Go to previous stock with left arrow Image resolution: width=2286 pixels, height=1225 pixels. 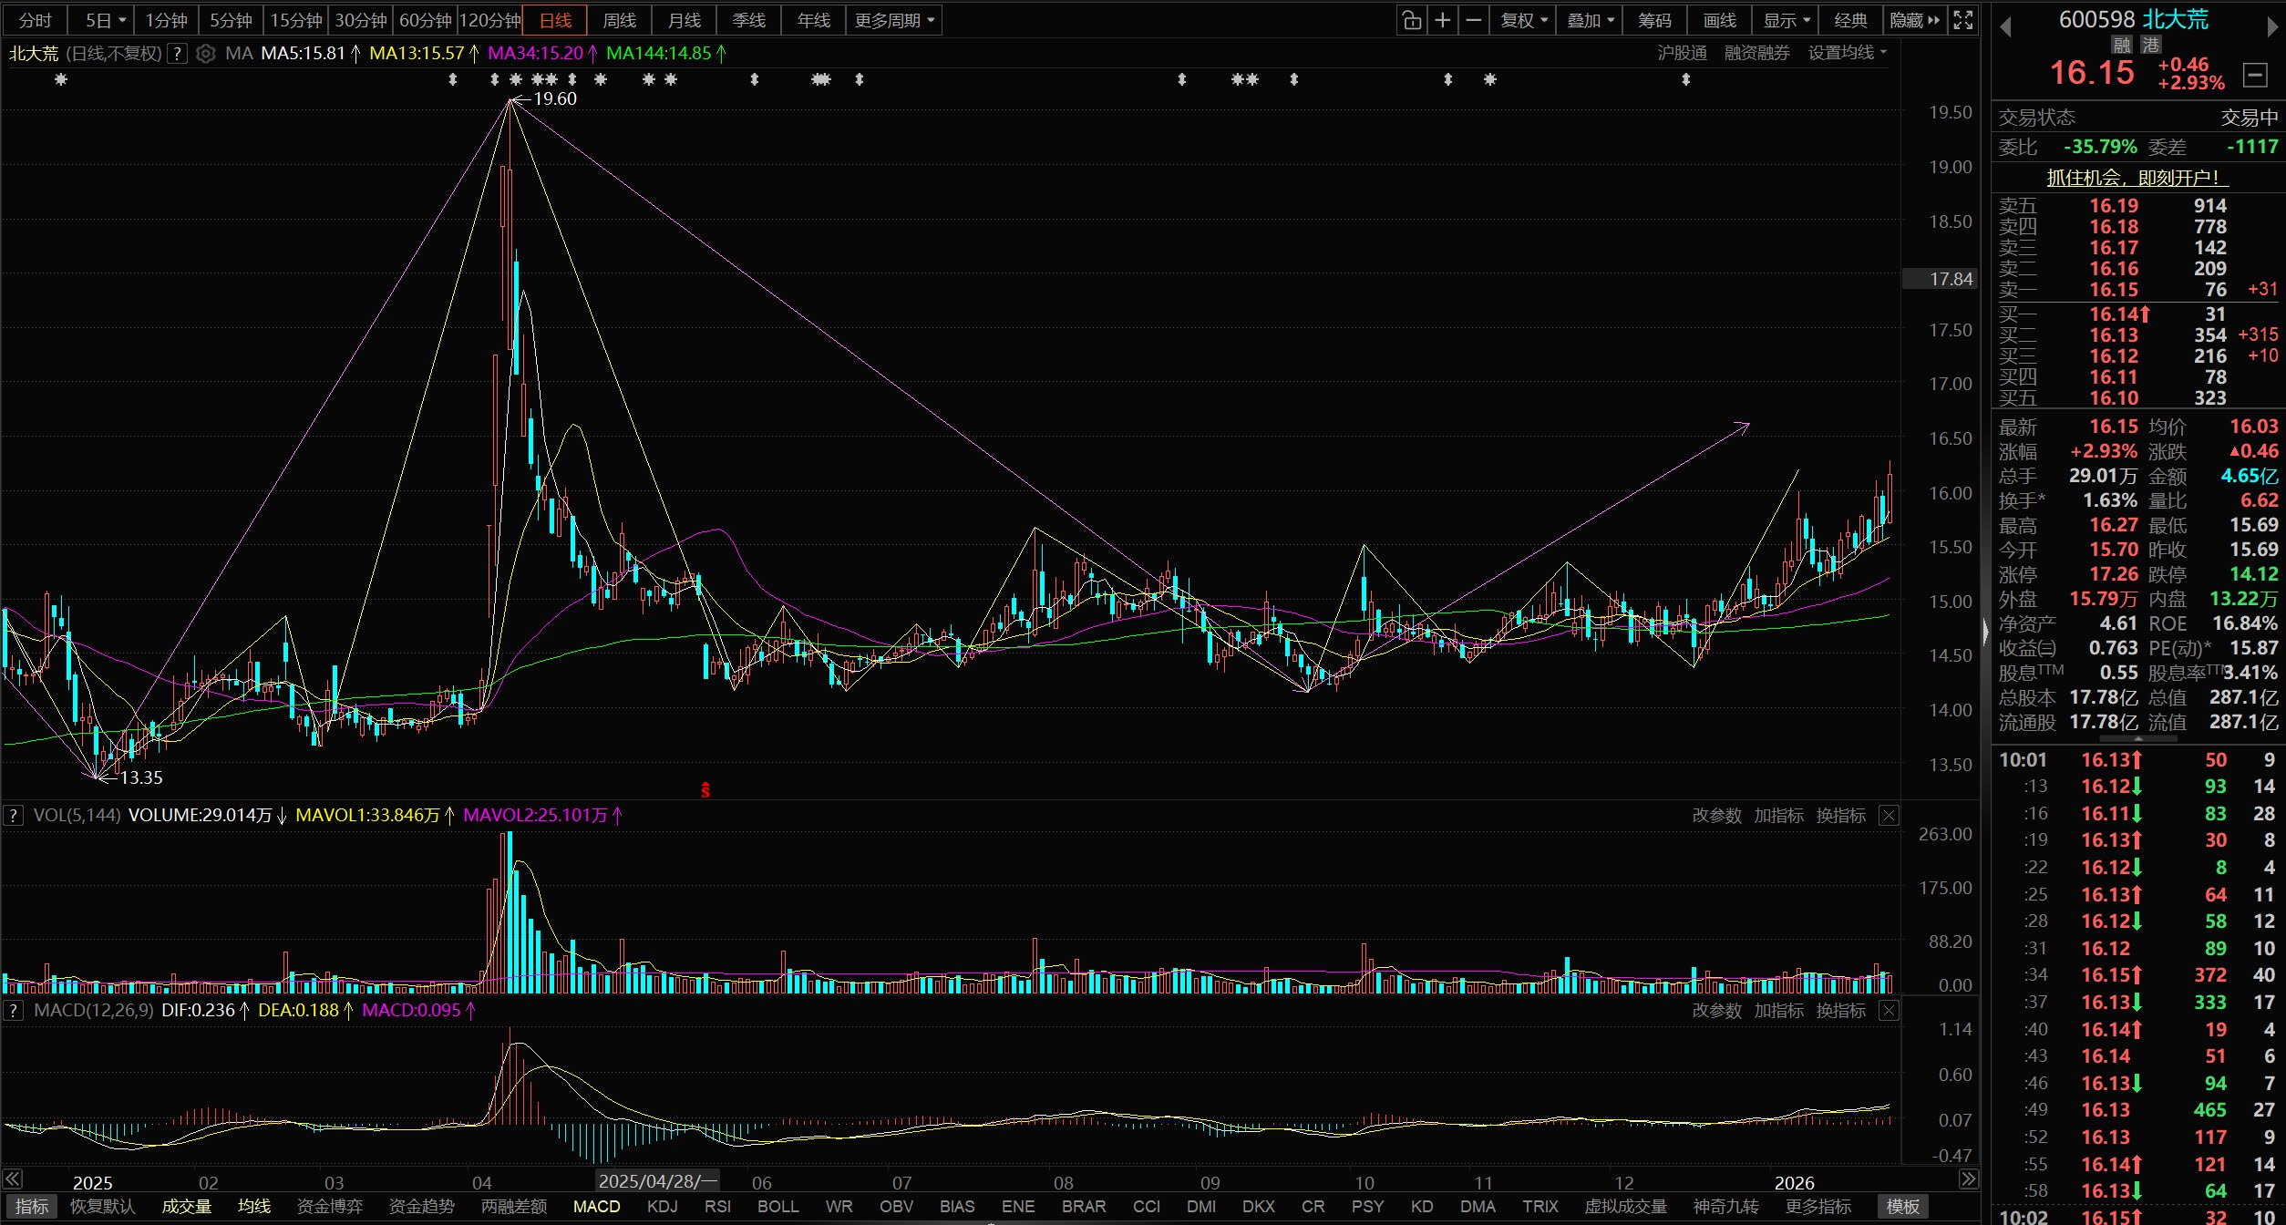click(2005, 27)
